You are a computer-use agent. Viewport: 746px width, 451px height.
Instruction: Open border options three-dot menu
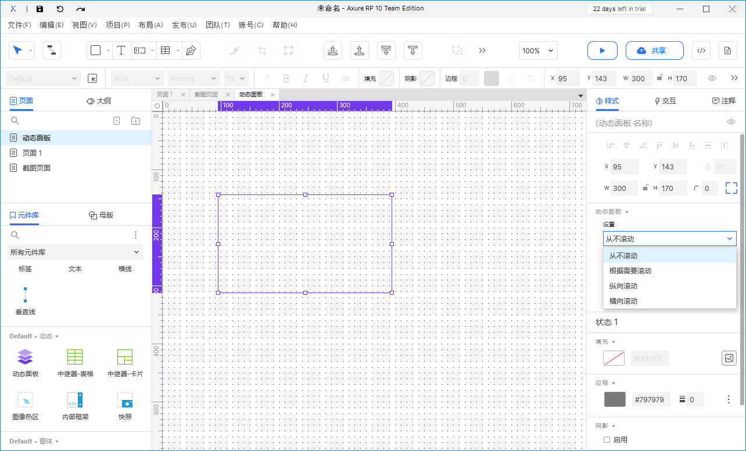pos(729,399)
